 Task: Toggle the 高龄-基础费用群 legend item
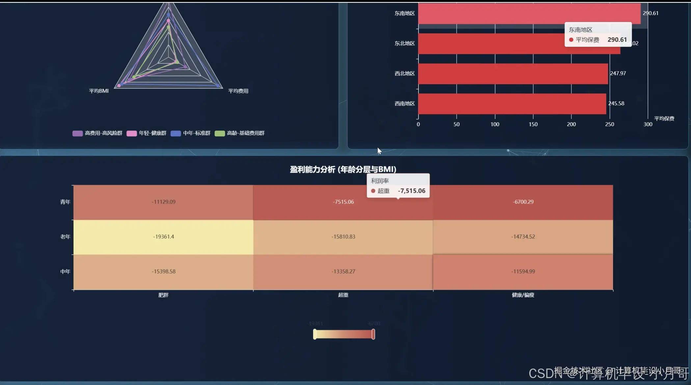click(x=240, y=133)
